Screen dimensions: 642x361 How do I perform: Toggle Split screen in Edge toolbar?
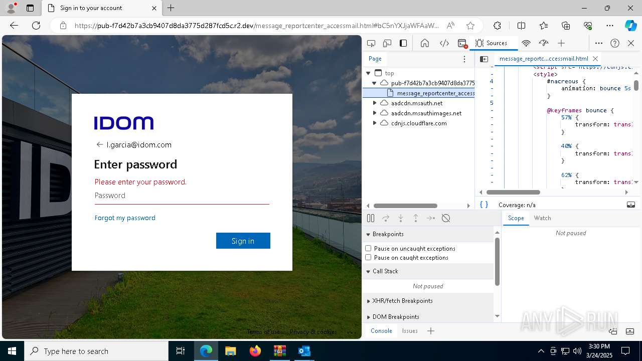(521, 26)
